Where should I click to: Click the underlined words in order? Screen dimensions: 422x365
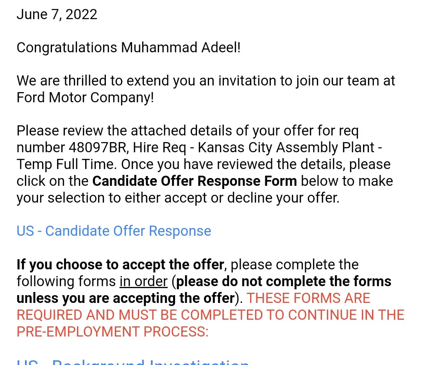[143, 281]
